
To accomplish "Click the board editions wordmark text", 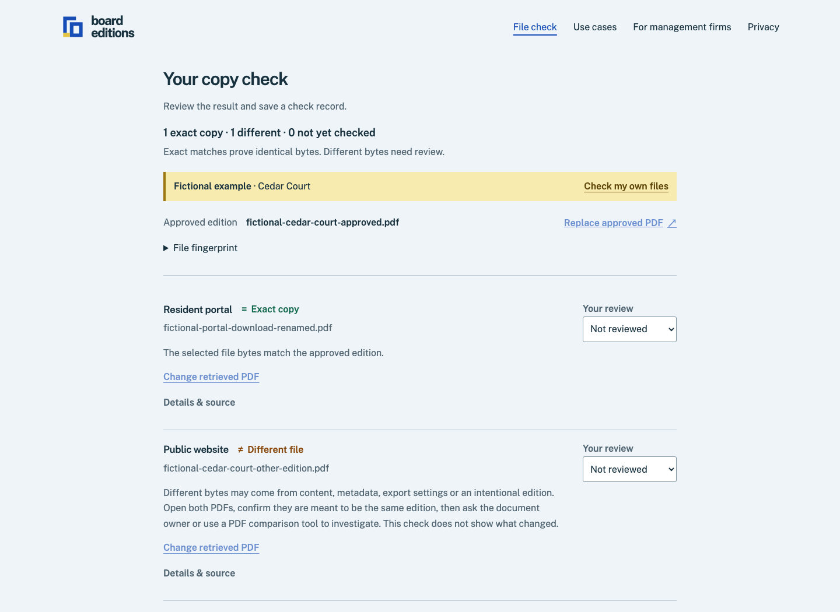I will (113, 27).
